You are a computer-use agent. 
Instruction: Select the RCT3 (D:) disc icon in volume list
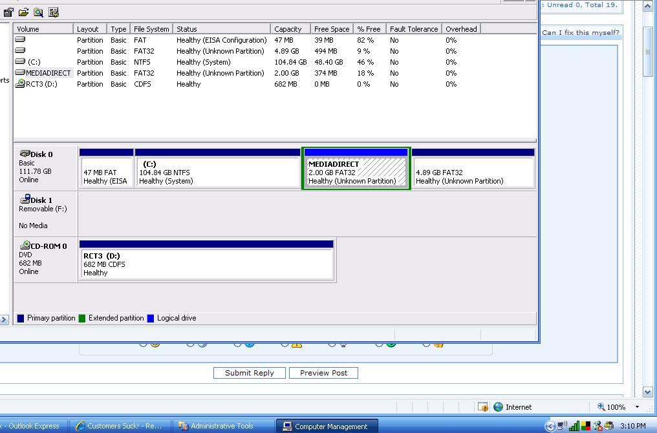tap(20, 84)
